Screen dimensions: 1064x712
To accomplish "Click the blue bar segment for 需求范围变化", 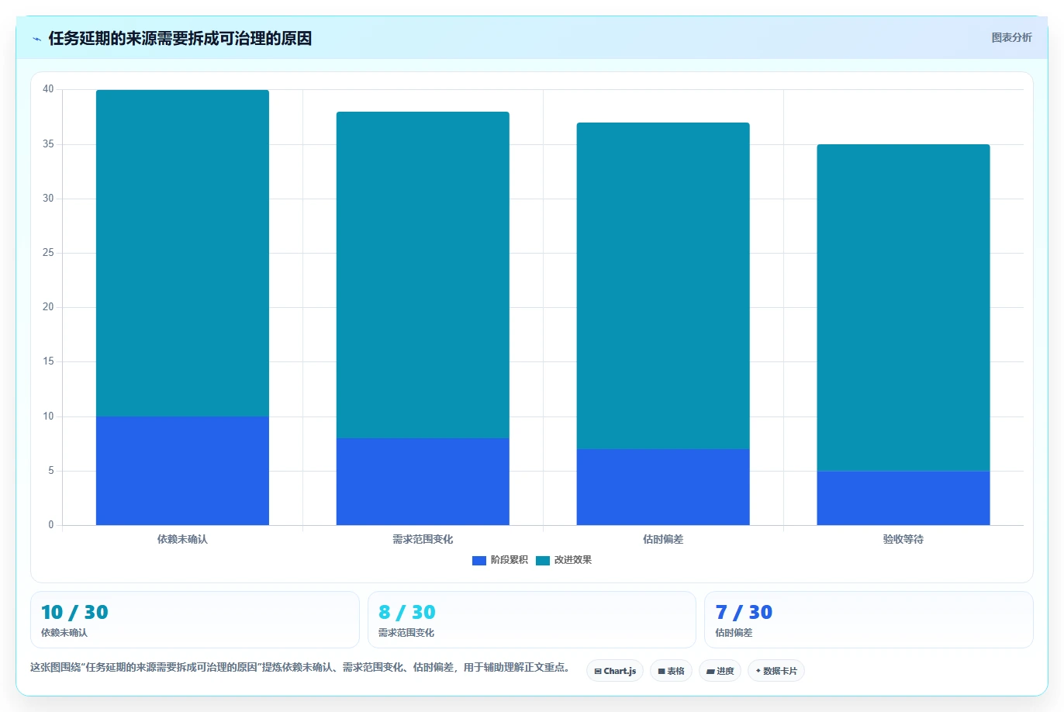I will (x=423, y=482).
